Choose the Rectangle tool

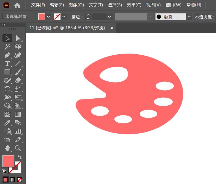pyautogui.click(x=7, y=72)
